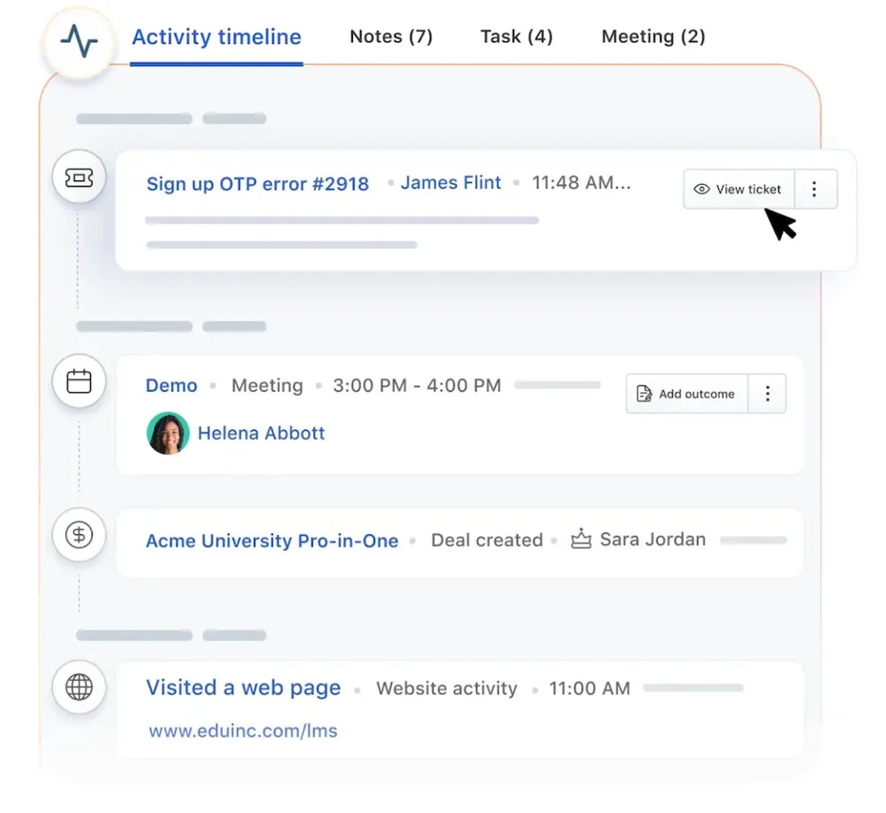
Task: Click the dollar deal icon in the timeline
Action: (79, 534)
